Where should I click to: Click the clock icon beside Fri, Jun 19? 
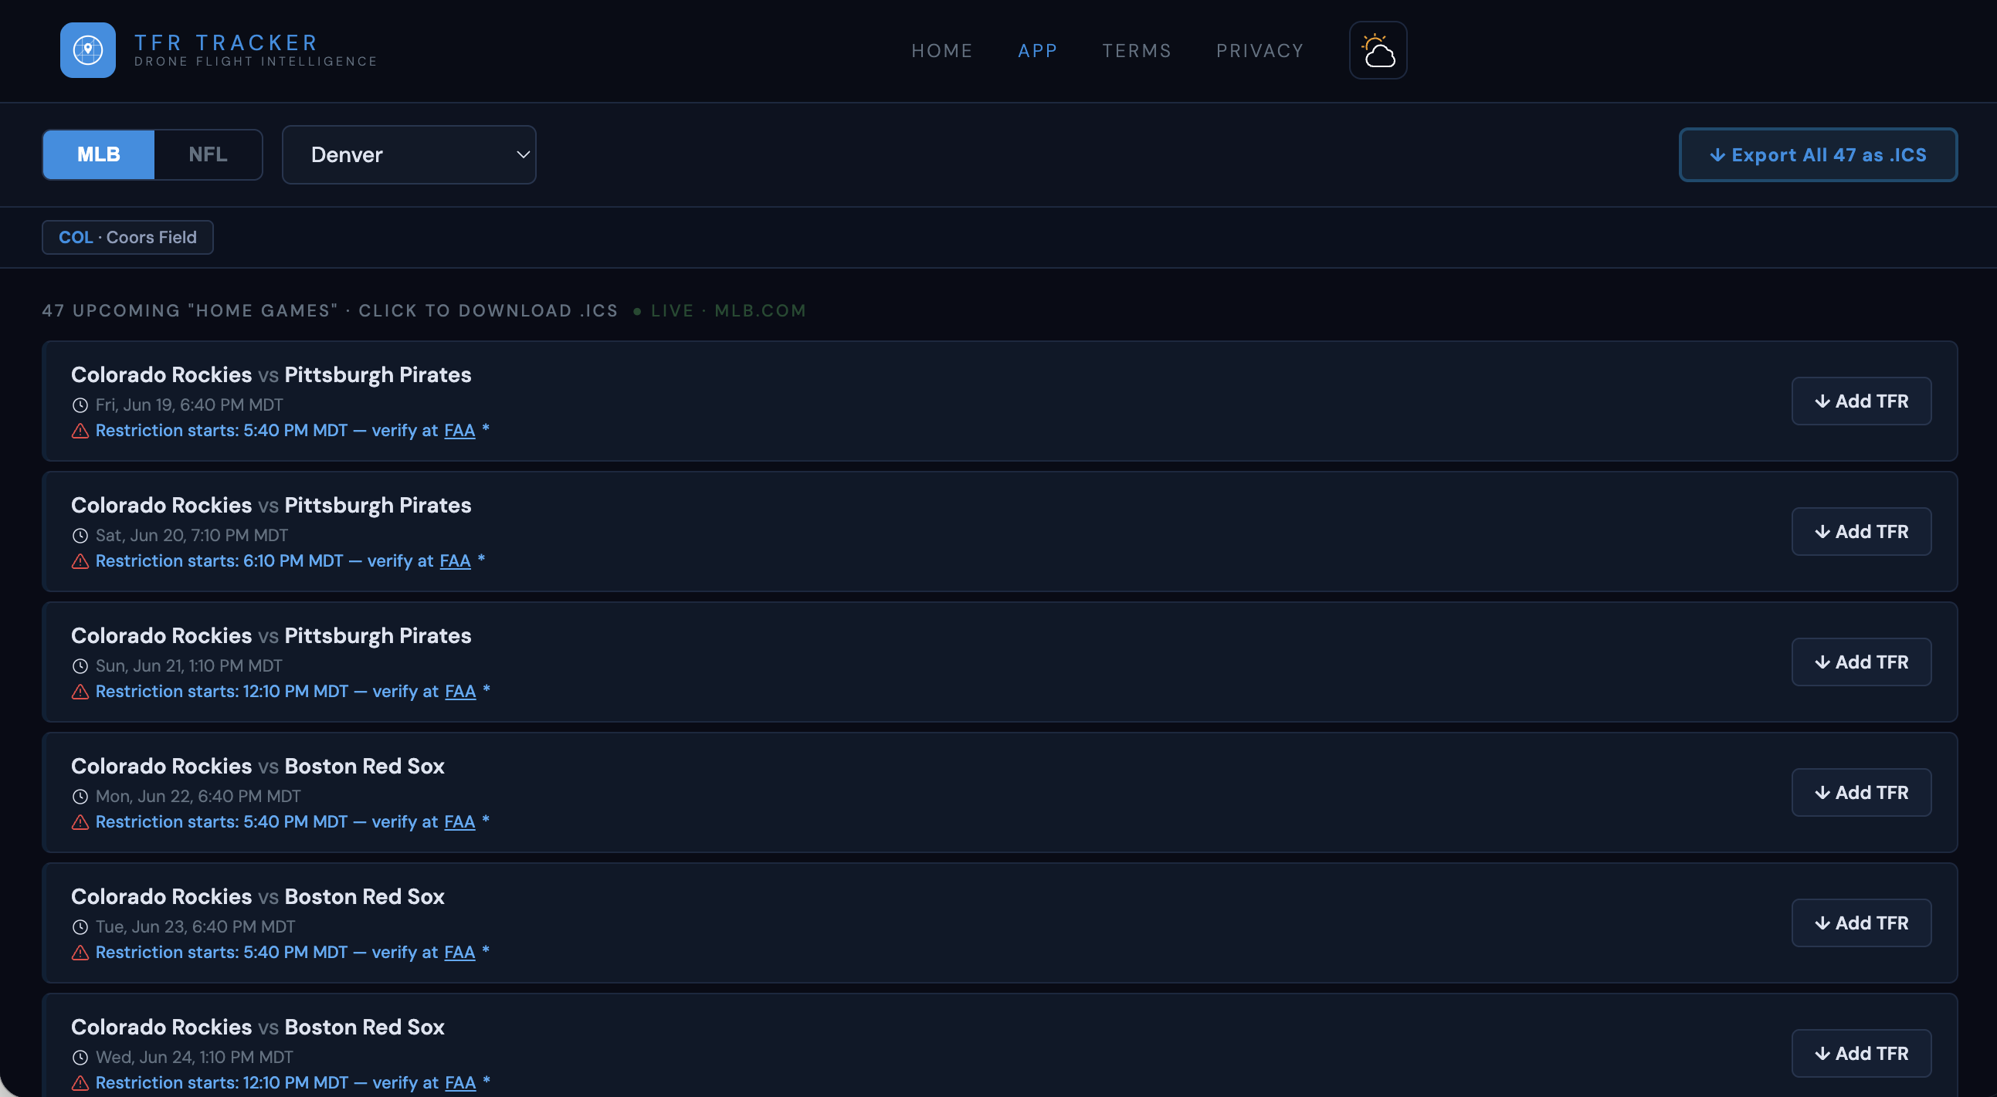tap(80, 405)
